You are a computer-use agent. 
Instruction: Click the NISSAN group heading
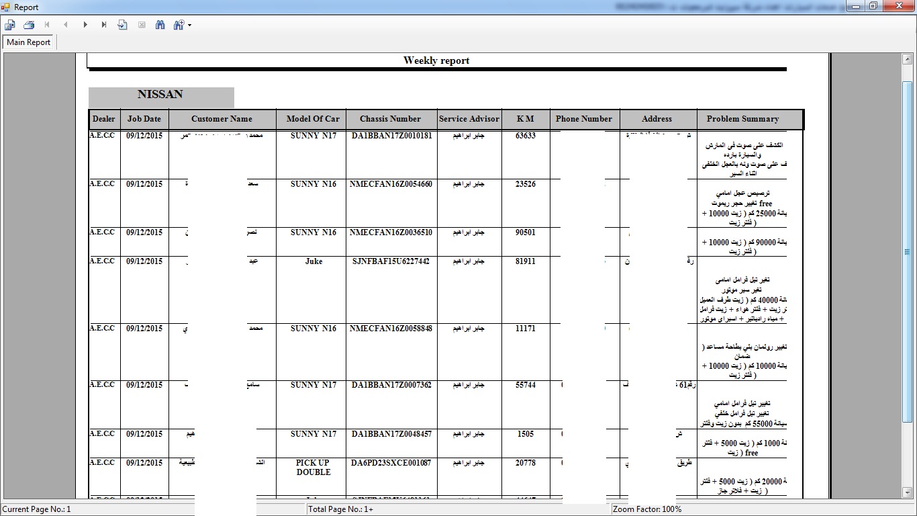pos(160,95)
